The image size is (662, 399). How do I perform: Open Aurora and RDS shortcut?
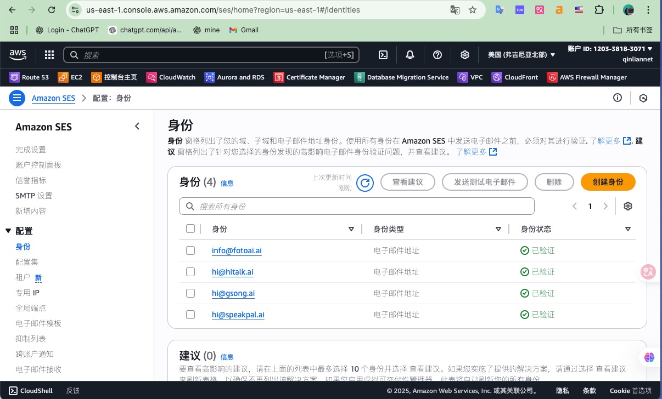pyautogui.click(x=234, y=77)
